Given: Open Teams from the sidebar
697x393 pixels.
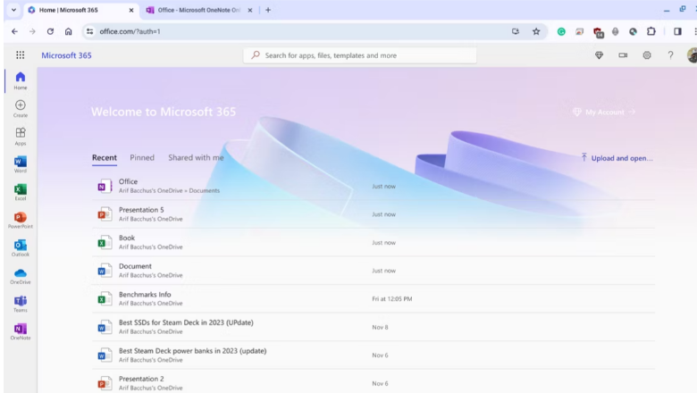Looking at the screenshot, I should point(20,305).
